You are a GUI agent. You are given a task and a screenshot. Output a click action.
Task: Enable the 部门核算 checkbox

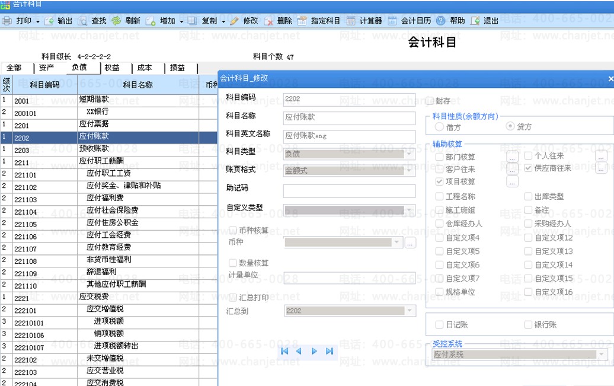439,157
